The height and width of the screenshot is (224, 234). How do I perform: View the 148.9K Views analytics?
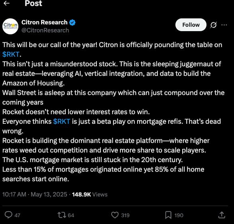(90, 194)
